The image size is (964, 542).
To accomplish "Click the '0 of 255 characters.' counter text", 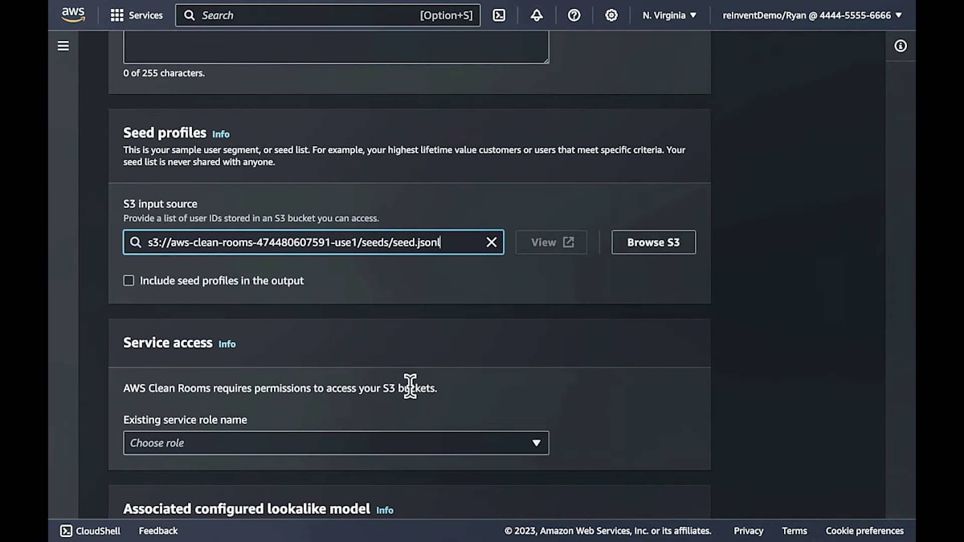I will click(x=164, y=73).
